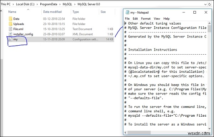
Task: Select the Data folder icon
Action: click(10, 19)
